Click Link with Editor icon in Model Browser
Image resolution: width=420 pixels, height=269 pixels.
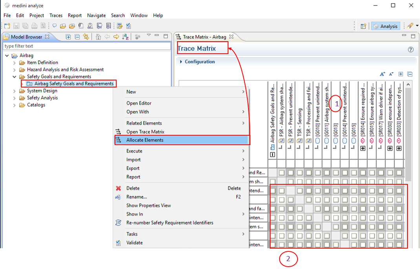[86, 37]
